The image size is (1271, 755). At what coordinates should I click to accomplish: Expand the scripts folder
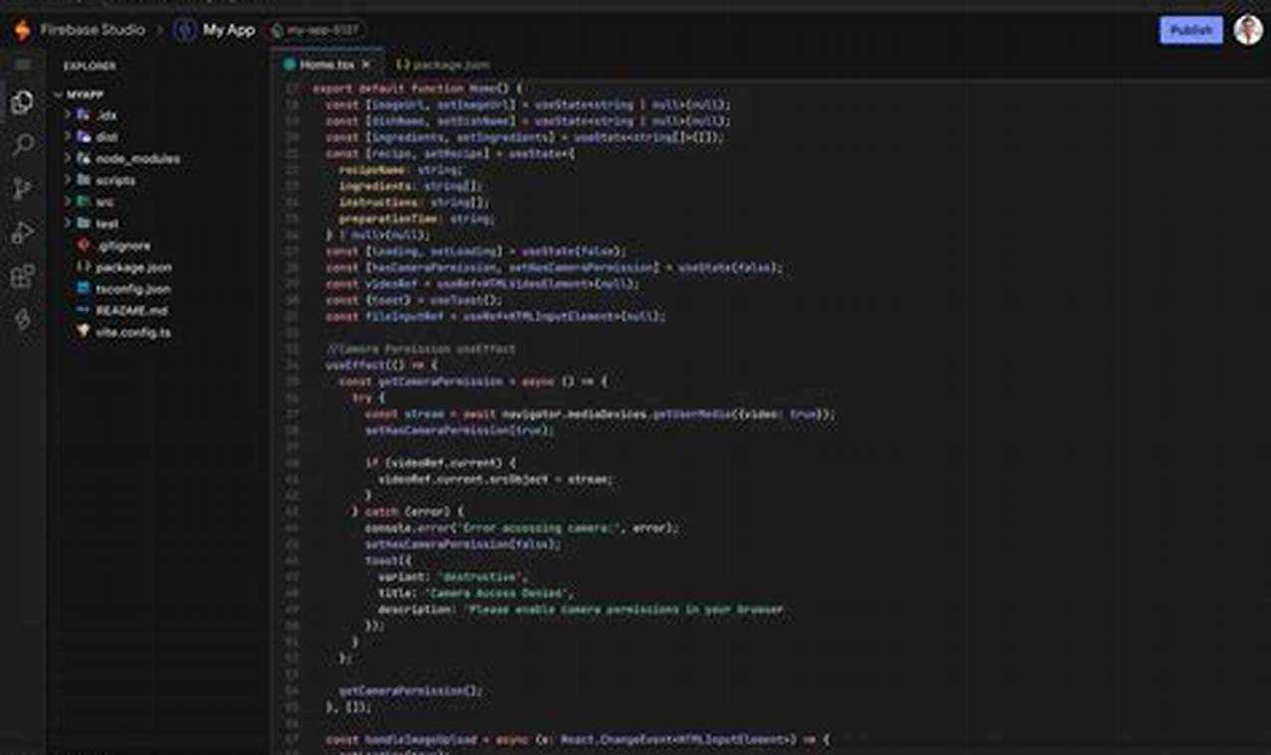114,181
